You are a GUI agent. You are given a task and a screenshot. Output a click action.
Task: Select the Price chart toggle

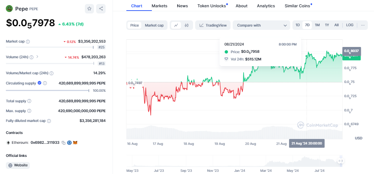134,25
